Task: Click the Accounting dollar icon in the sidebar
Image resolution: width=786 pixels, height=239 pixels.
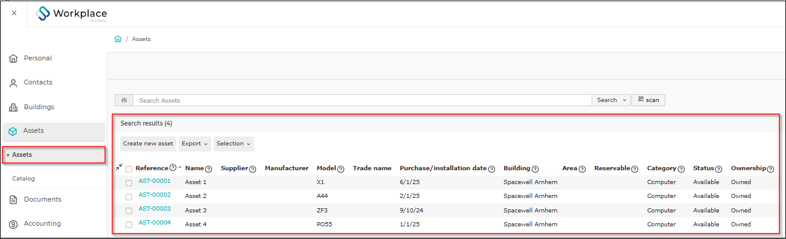Action: [x=13, y=224]
